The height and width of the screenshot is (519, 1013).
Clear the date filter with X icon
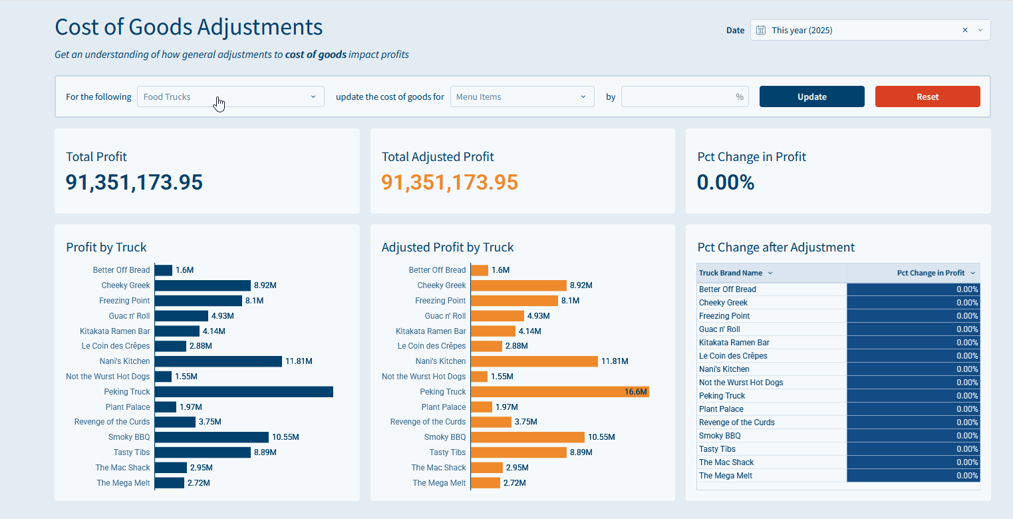point(964,30)
